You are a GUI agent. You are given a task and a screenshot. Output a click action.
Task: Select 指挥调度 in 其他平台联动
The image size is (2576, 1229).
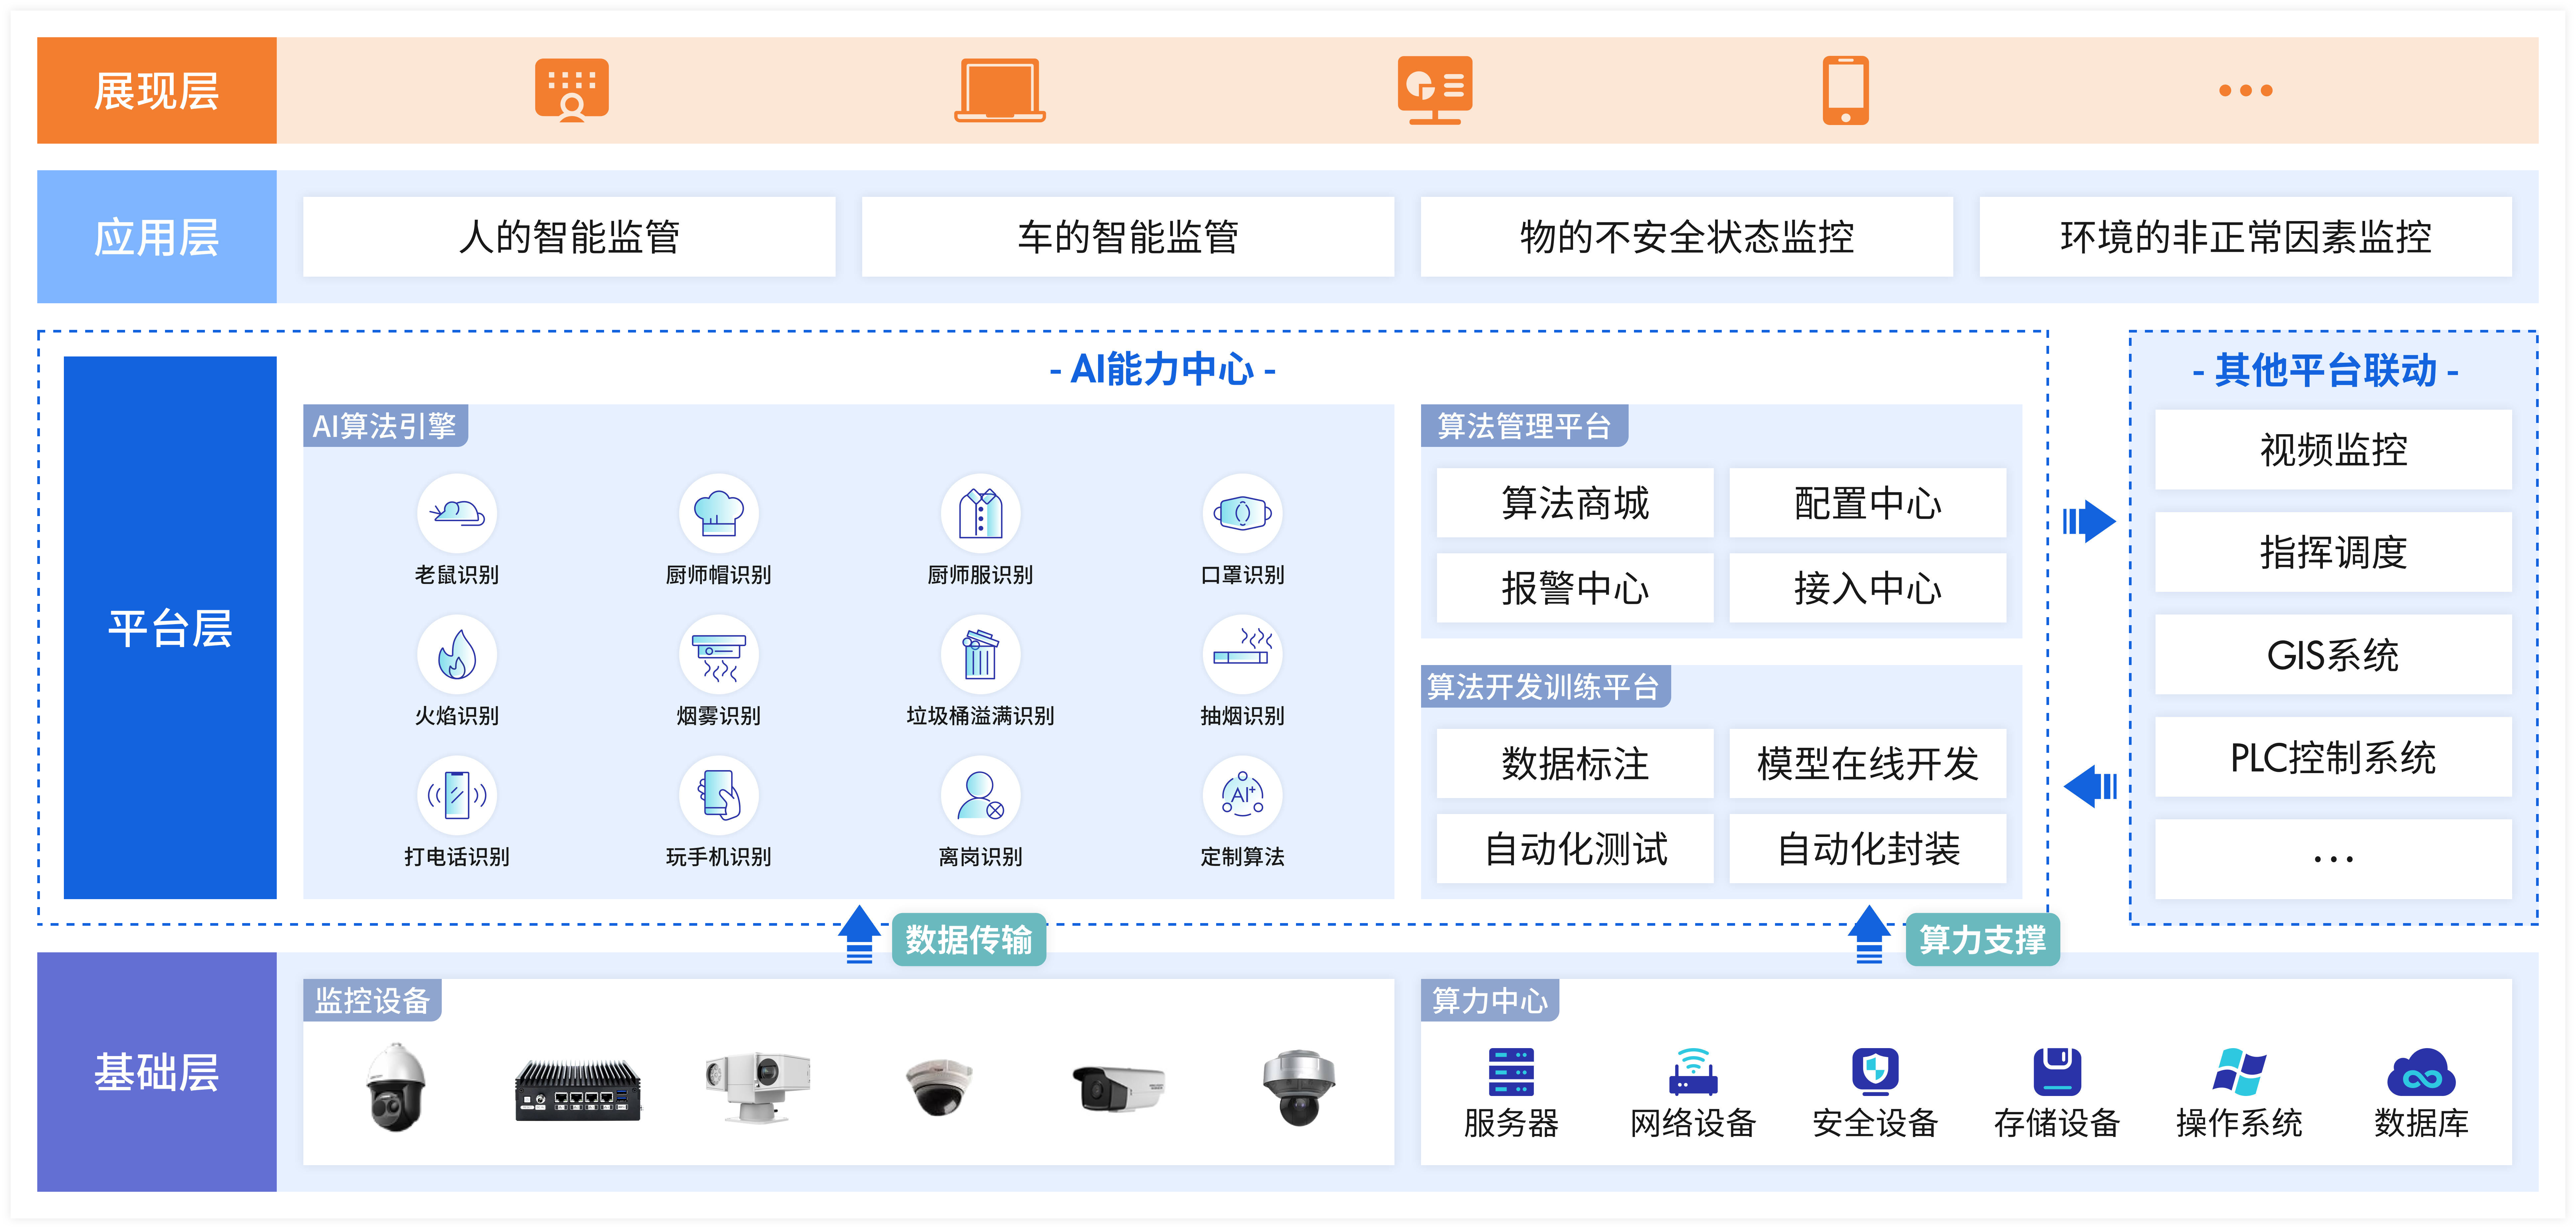(2333, 552)
